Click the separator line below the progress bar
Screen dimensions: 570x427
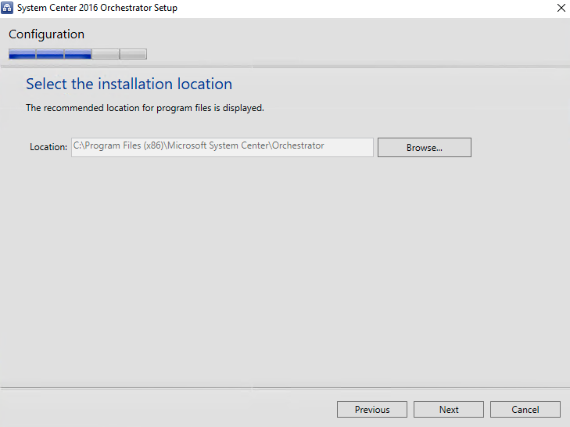pyautogui.click(x=285, y=66)
